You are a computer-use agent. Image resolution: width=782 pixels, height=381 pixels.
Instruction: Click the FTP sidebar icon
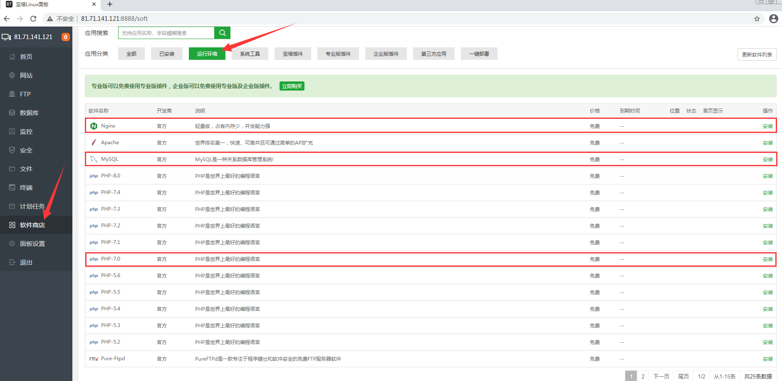(x=12, y=94)
